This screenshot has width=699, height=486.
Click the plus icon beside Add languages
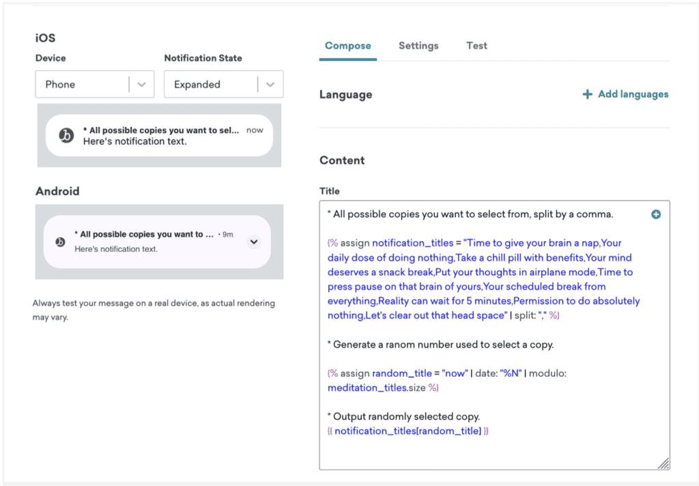point(587,94)
